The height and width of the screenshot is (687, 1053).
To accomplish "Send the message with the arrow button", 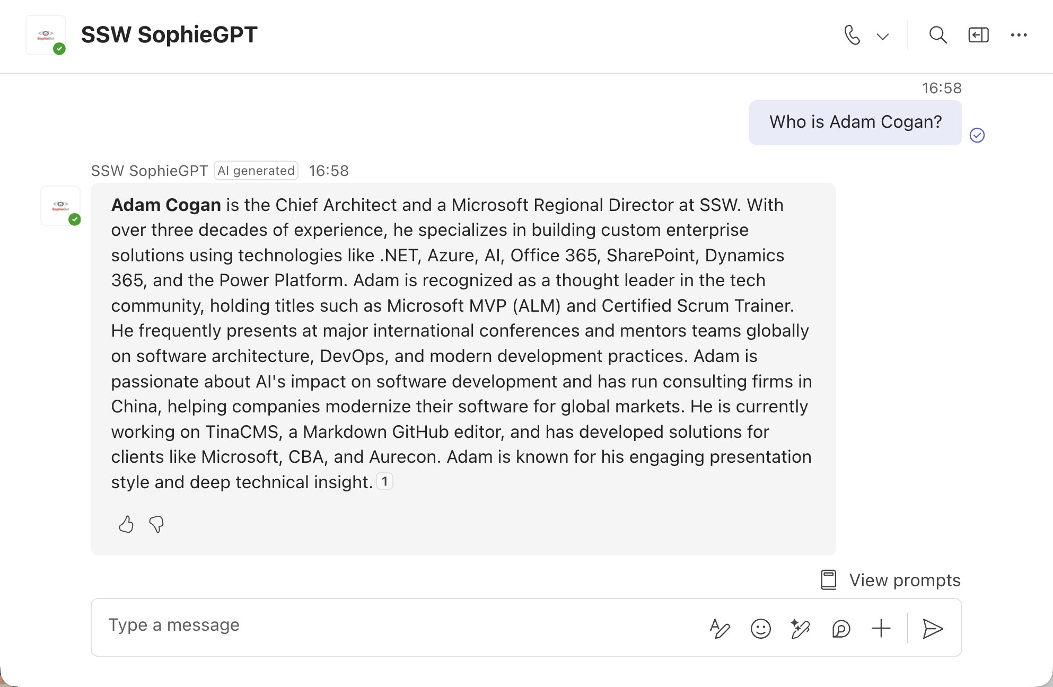I will (x=933, y=629).
